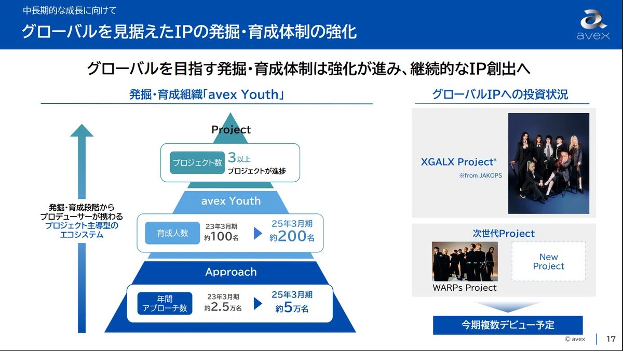
Task: Click the page number 17
Action: (611, 339)
